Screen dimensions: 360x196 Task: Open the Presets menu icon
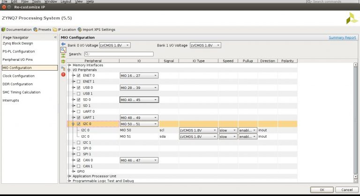pyautogui.click(x=35, y=29)
